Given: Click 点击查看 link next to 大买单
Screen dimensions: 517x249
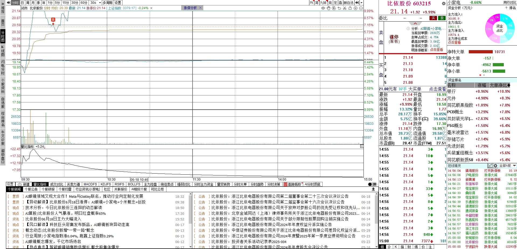Looking at the screenshot, I should click(438, 89).
